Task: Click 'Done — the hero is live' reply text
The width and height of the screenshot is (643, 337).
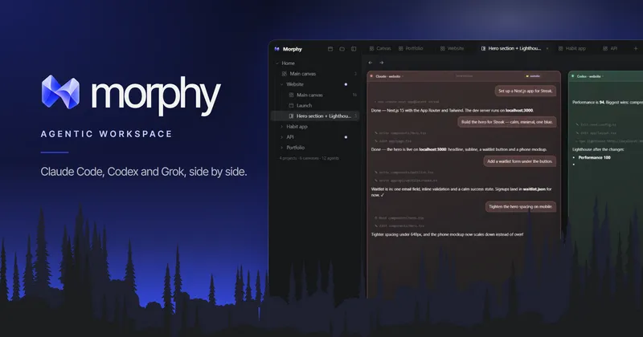Action: click(459, 149)
